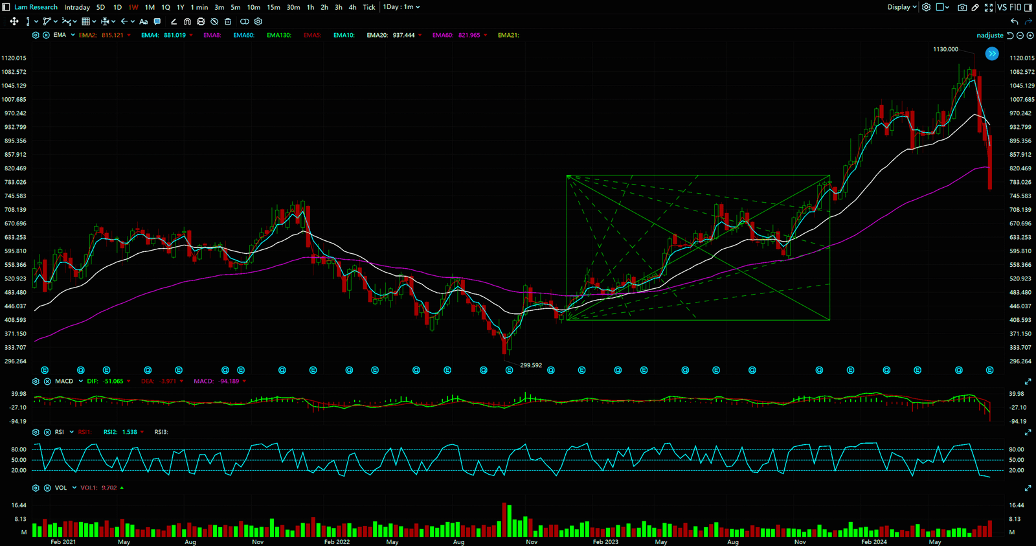Image resolution: width=1036 pixels, height=546 pixels.
Task: Undo last drawing action
Action: point(1014,21)
